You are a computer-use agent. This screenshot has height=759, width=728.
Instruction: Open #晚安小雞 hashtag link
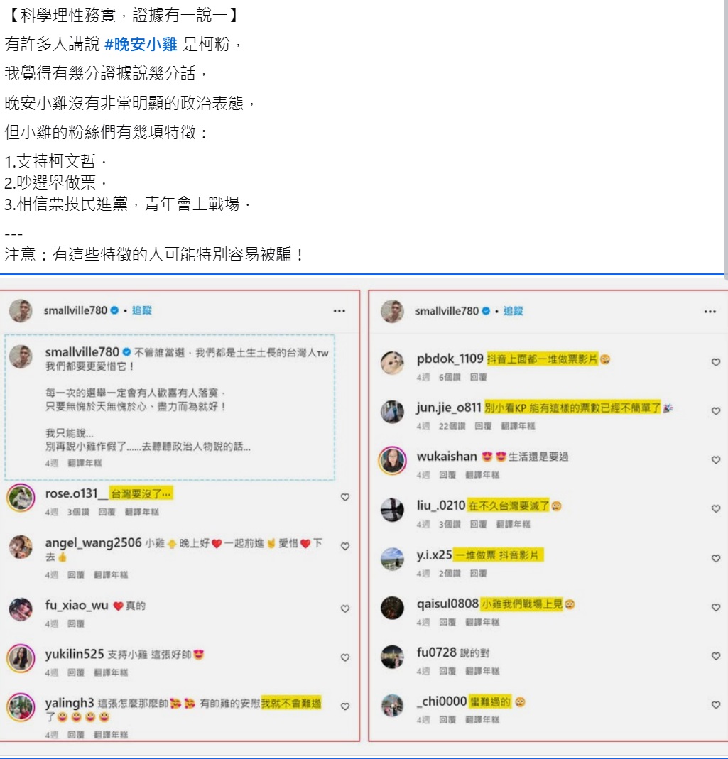point(141,45)
